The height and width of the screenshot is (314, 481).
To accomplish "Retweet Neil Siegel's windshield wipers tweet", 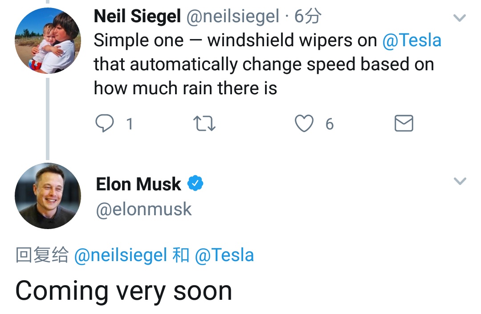I will (x=204, y=124).
